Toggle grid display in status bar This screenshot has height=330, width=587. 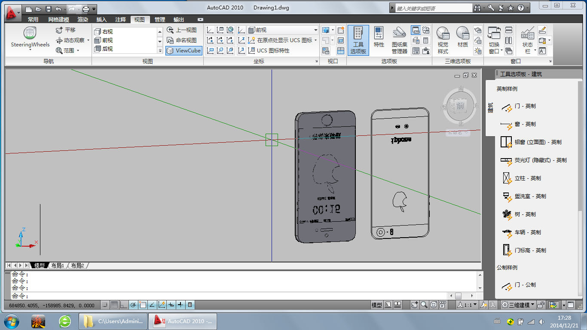tap(114, 305)
